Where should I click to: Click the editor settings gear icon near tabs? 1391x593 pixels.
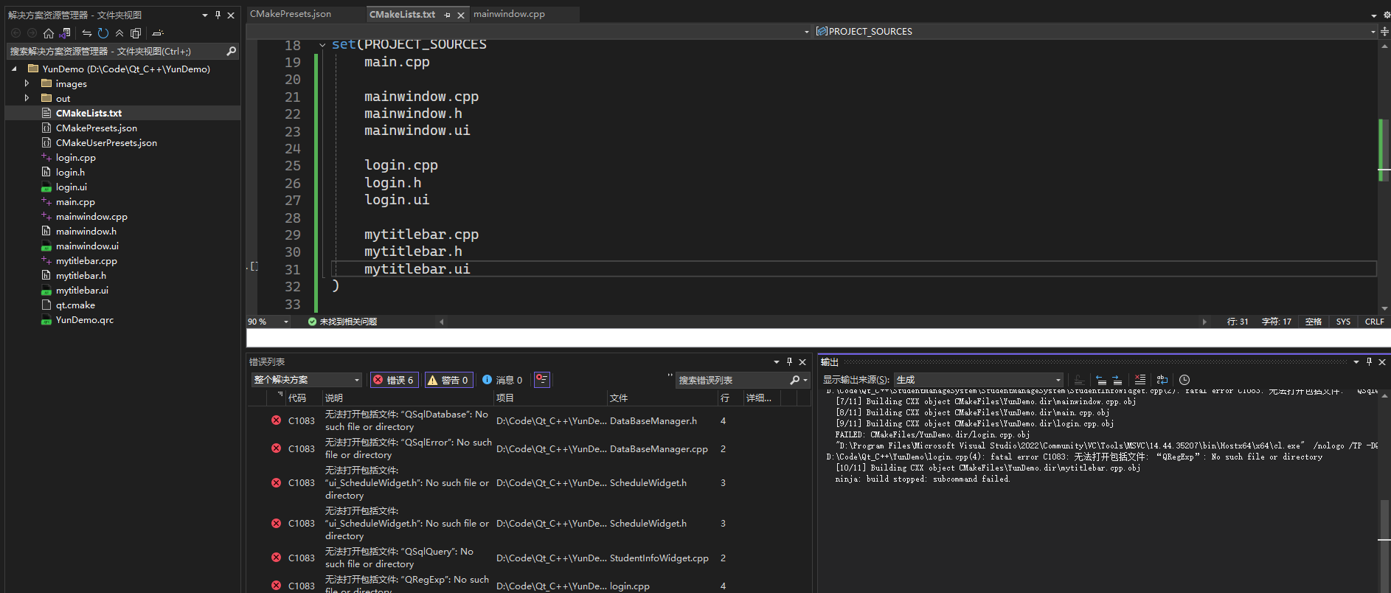pos(1387,15)
